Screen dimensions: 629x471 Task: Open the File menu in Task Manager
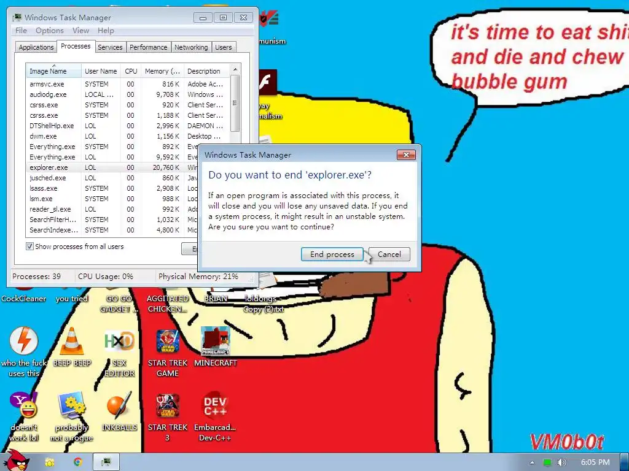[21, 31]
